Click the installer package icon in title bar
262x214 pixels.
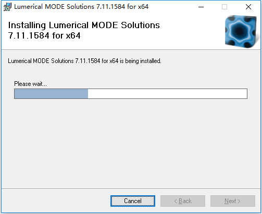tap(7, 7)
